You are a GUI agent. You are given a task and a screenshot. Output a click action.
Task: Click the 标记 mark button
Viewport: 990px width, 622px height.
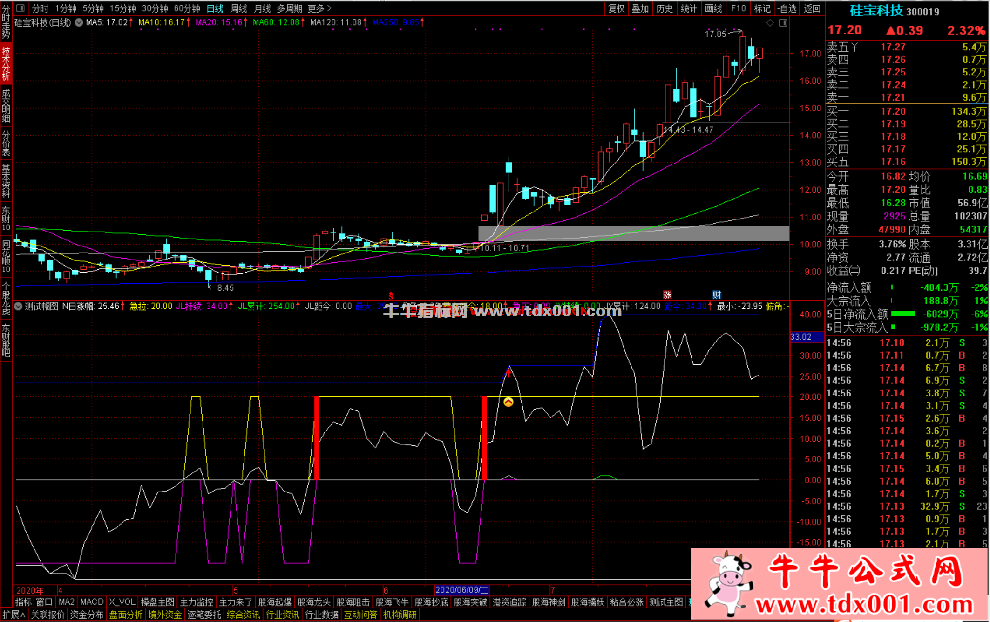click(x=762, y=8)
